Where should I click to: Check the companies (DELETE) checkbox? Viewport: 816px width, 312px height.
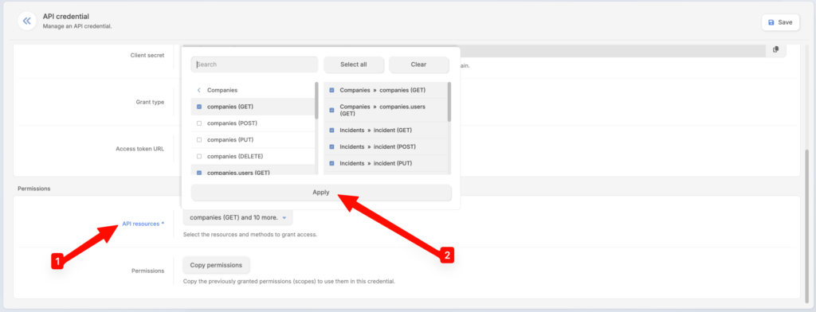pos(199,157)
